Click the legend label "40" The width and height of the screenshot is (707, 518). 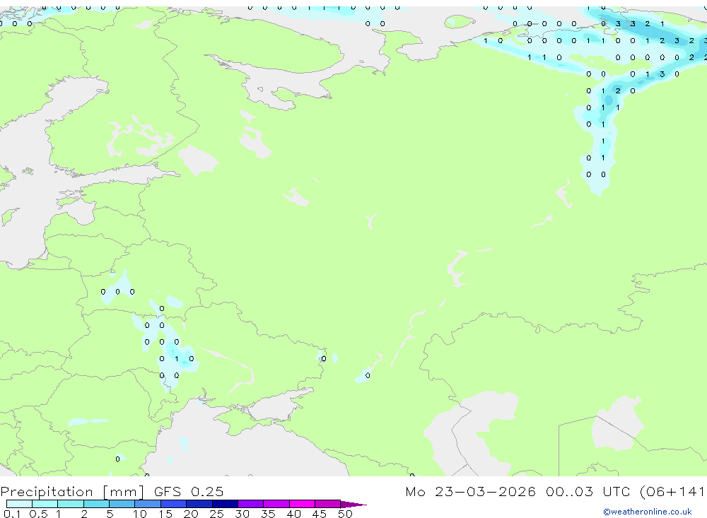click(294, 514)
